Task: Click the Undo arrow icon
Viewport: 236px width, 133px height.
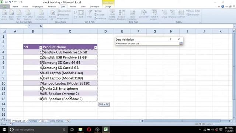Action: click(10, 2)
